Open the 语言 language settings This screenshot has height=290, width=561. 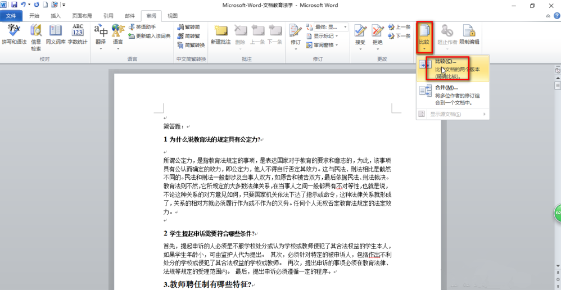[117, 37]
